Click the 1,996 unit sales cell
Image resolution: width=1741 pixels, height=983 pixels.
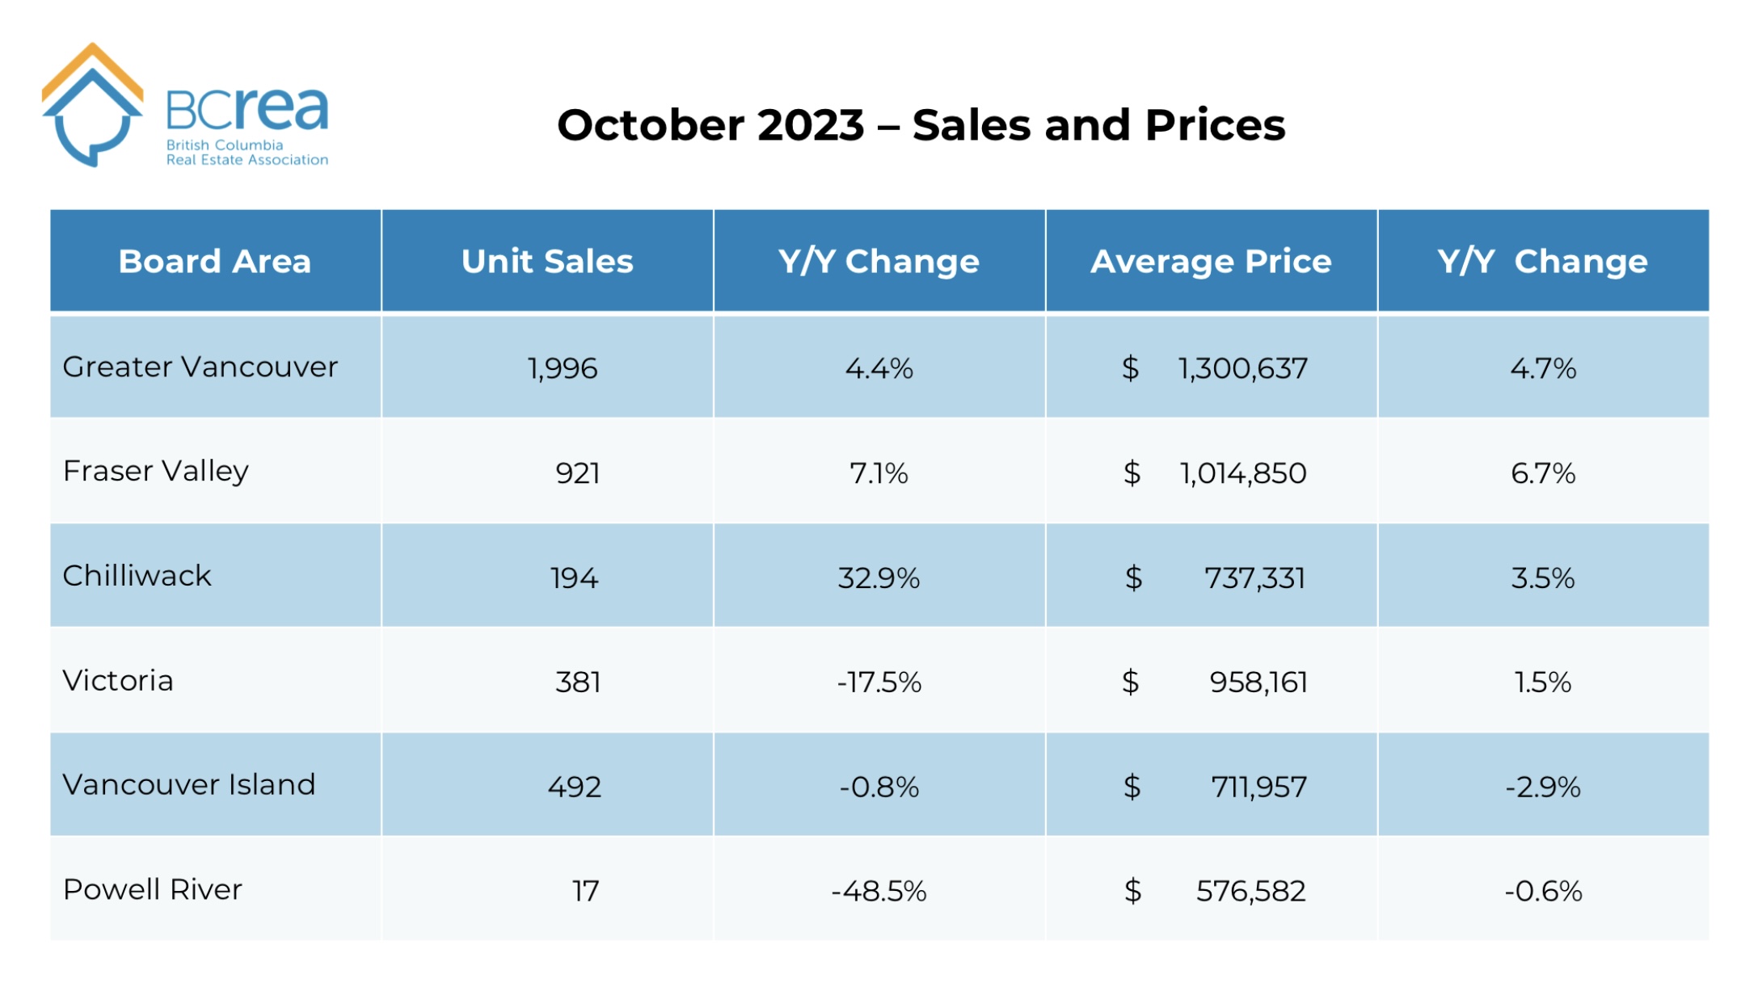(563, 369)
